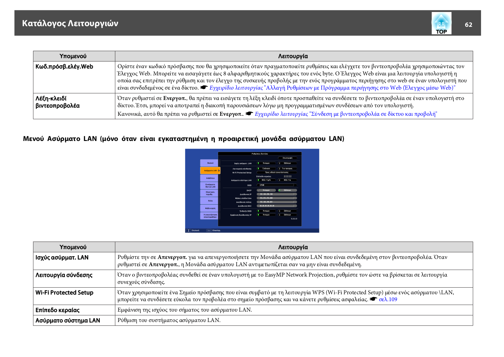Image resolution: width=504 pixels, height=357 pixels.
Task: Click the Επιστροφή button in network settings
Action: (287, 158)
